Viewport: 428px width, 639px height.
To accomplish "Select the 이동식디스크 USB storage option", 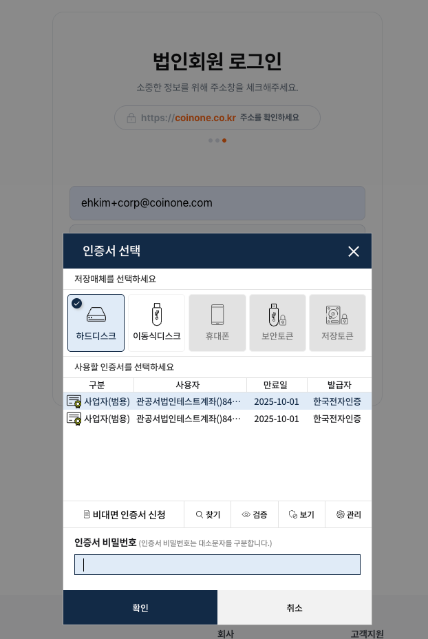I will [x=156, y=323].
